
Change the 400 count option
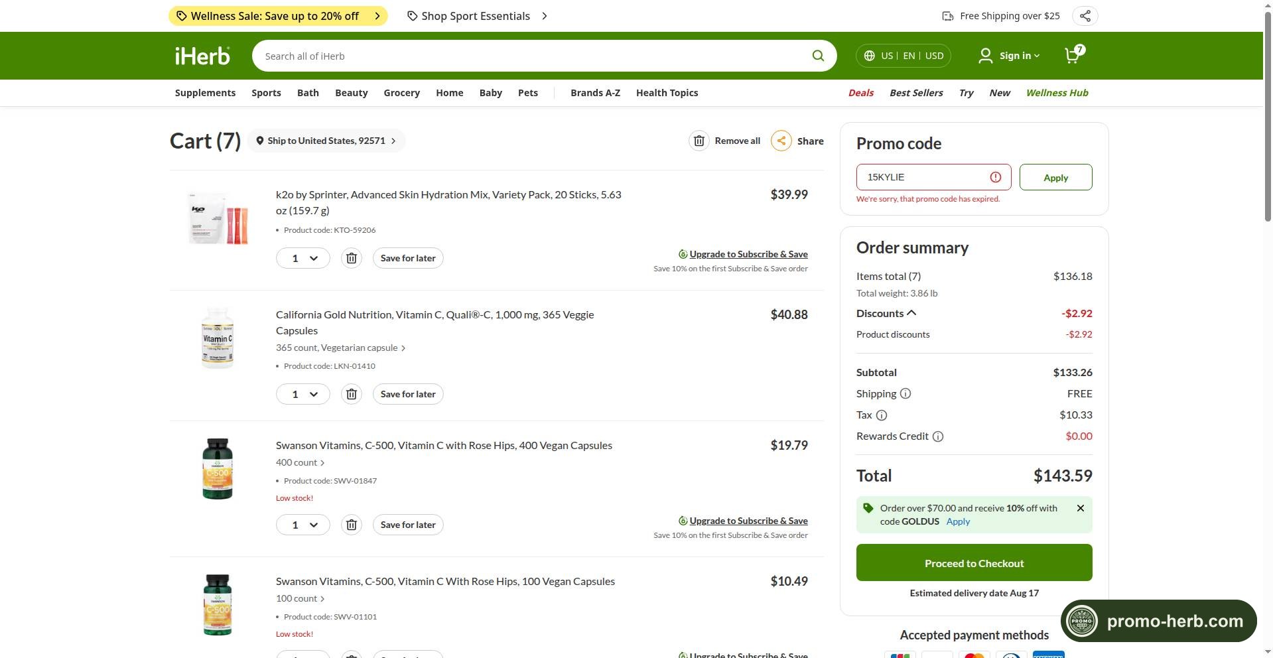click(x=300, y=462)
